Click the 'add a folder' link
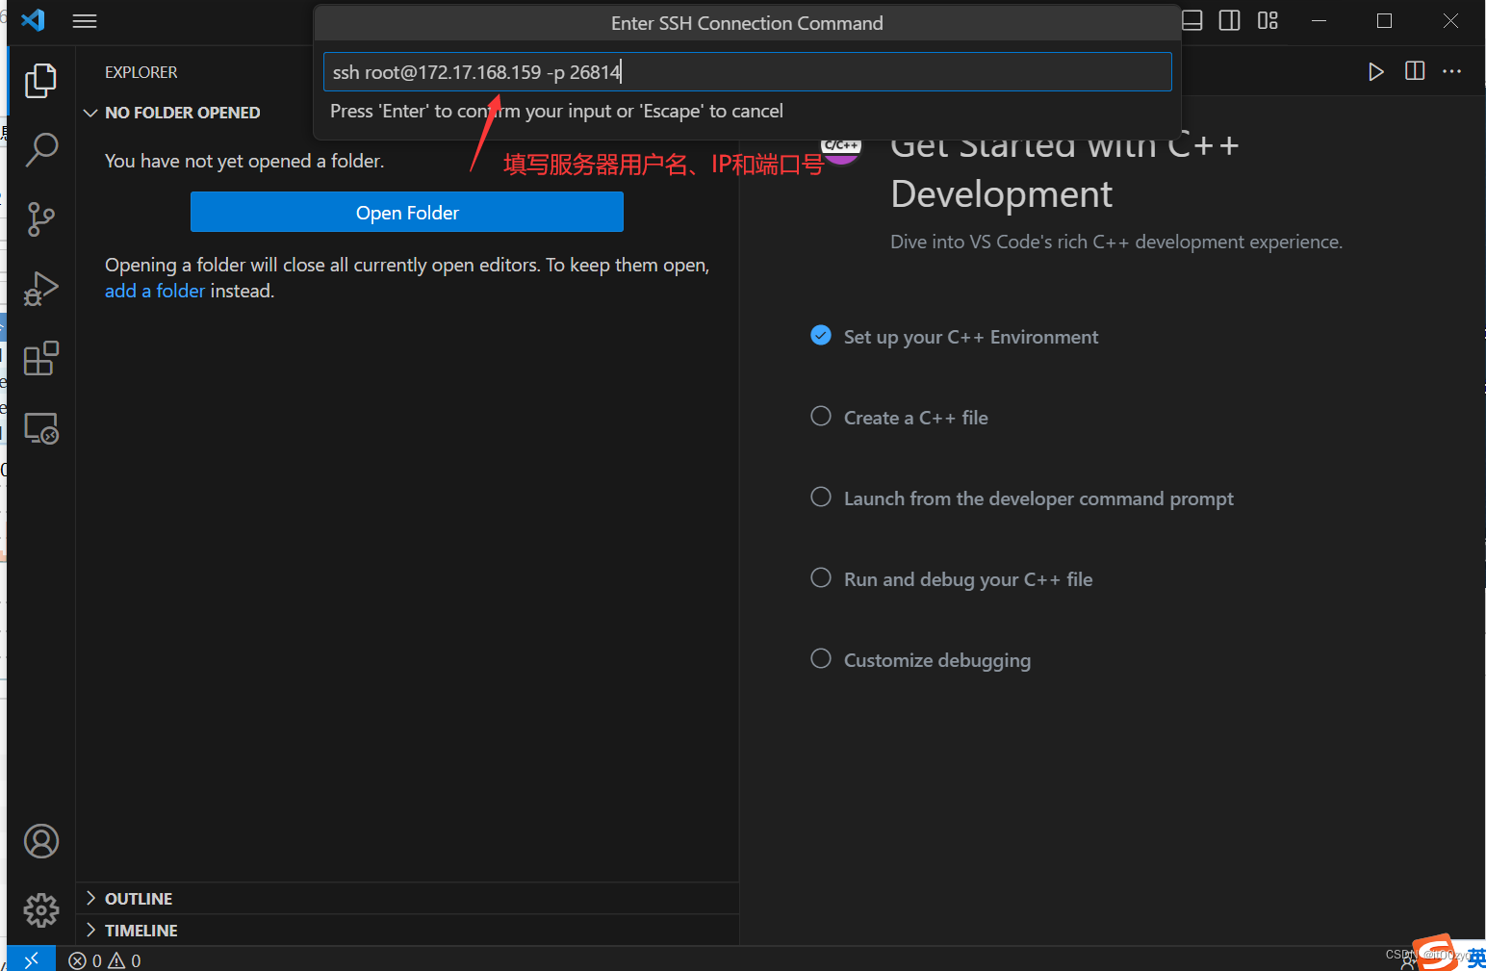Viewport: 1486px width, 971px height. pos(155,291)
